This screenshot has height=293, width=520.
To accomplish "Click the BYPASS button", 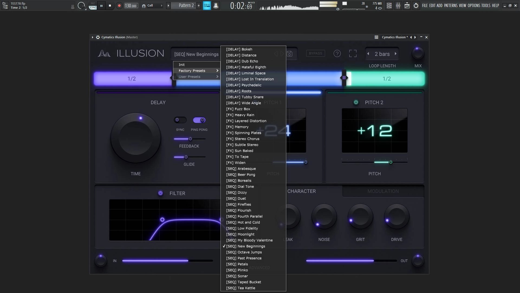I will click(316, 53).
